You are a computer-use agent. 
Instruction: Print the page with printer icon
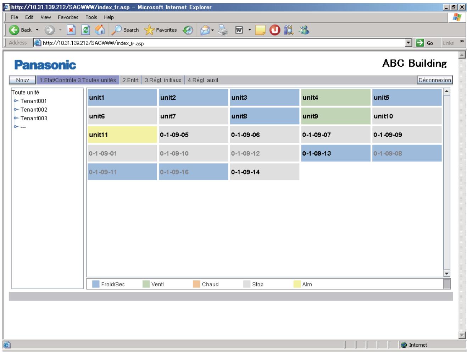pyautogui.click(x=223, y=31)
